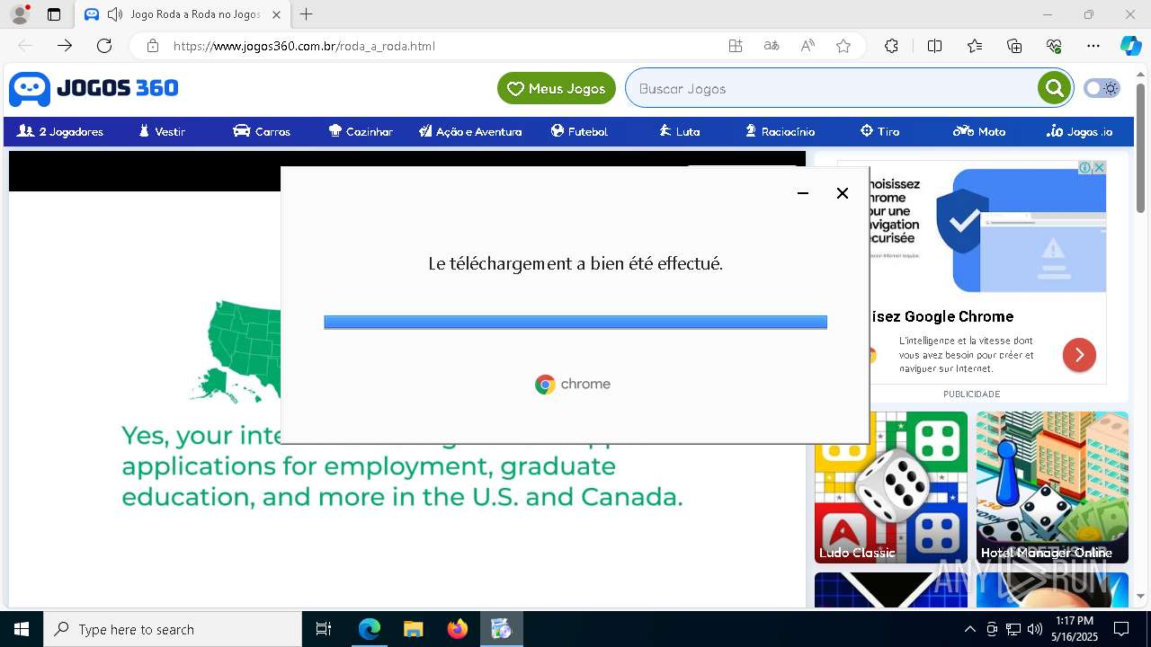Open the Luta category
1151x647 pixels.
coord(679,131)
